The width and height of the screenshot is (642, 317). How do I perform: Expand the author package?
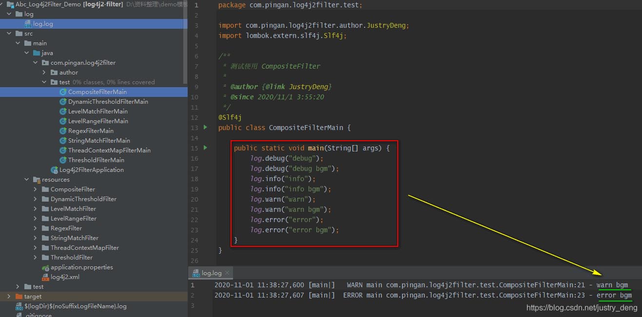pos(44,73)
